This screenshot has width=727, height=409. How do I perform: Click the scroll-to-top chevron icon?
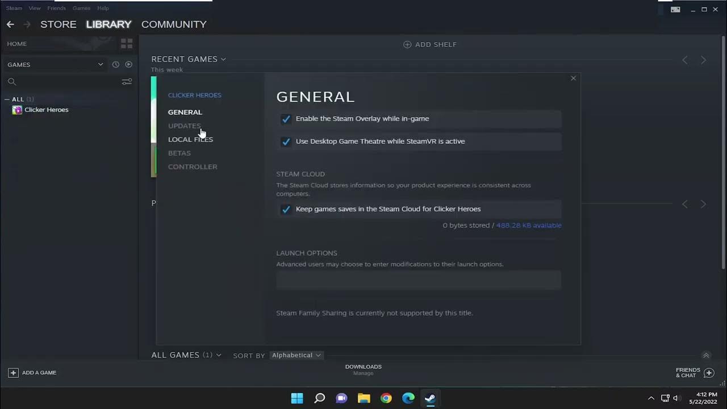706,356
